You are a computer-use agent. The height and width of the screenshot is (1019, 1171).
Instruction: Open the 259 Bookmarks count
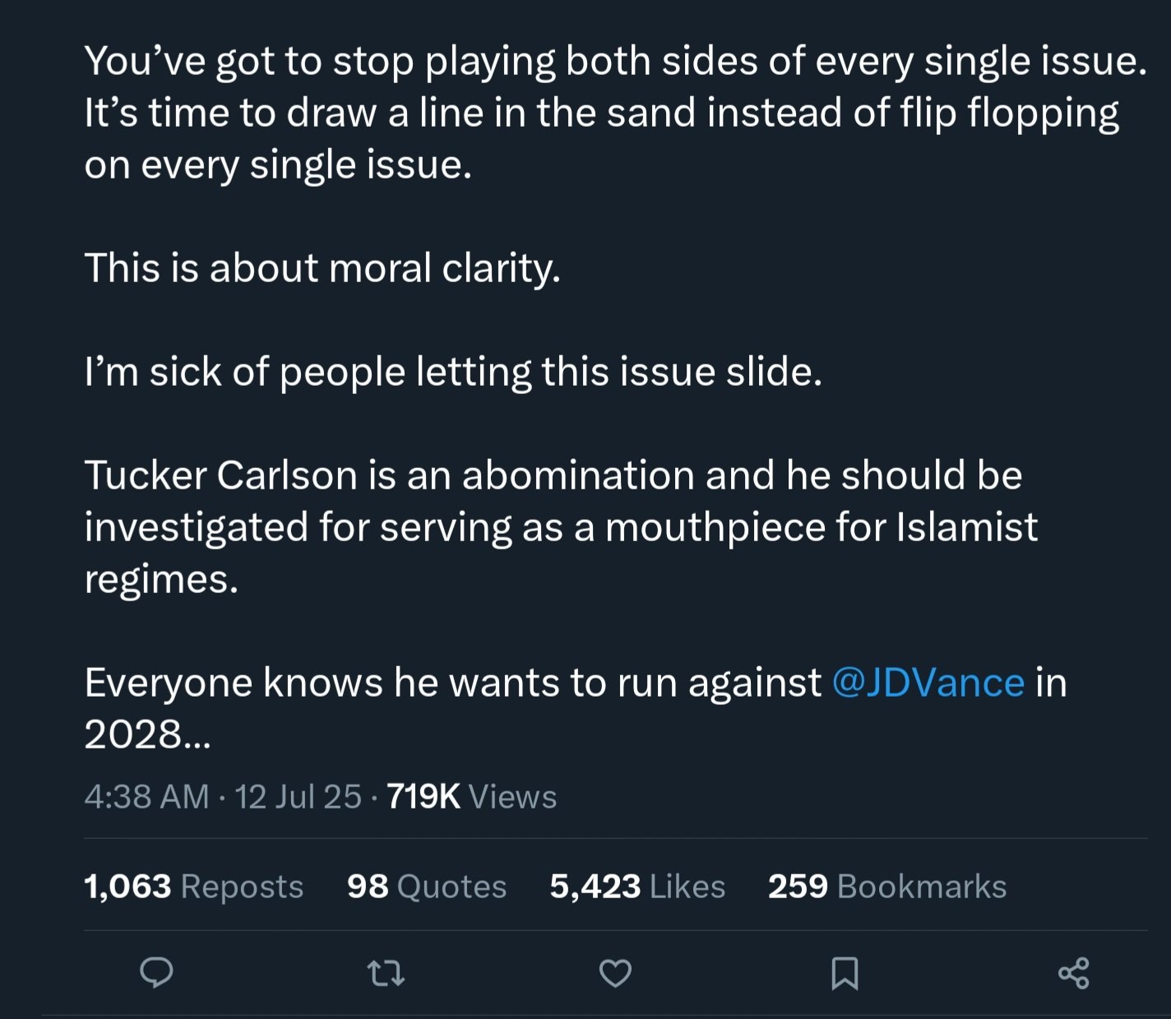tap(887, 887)
